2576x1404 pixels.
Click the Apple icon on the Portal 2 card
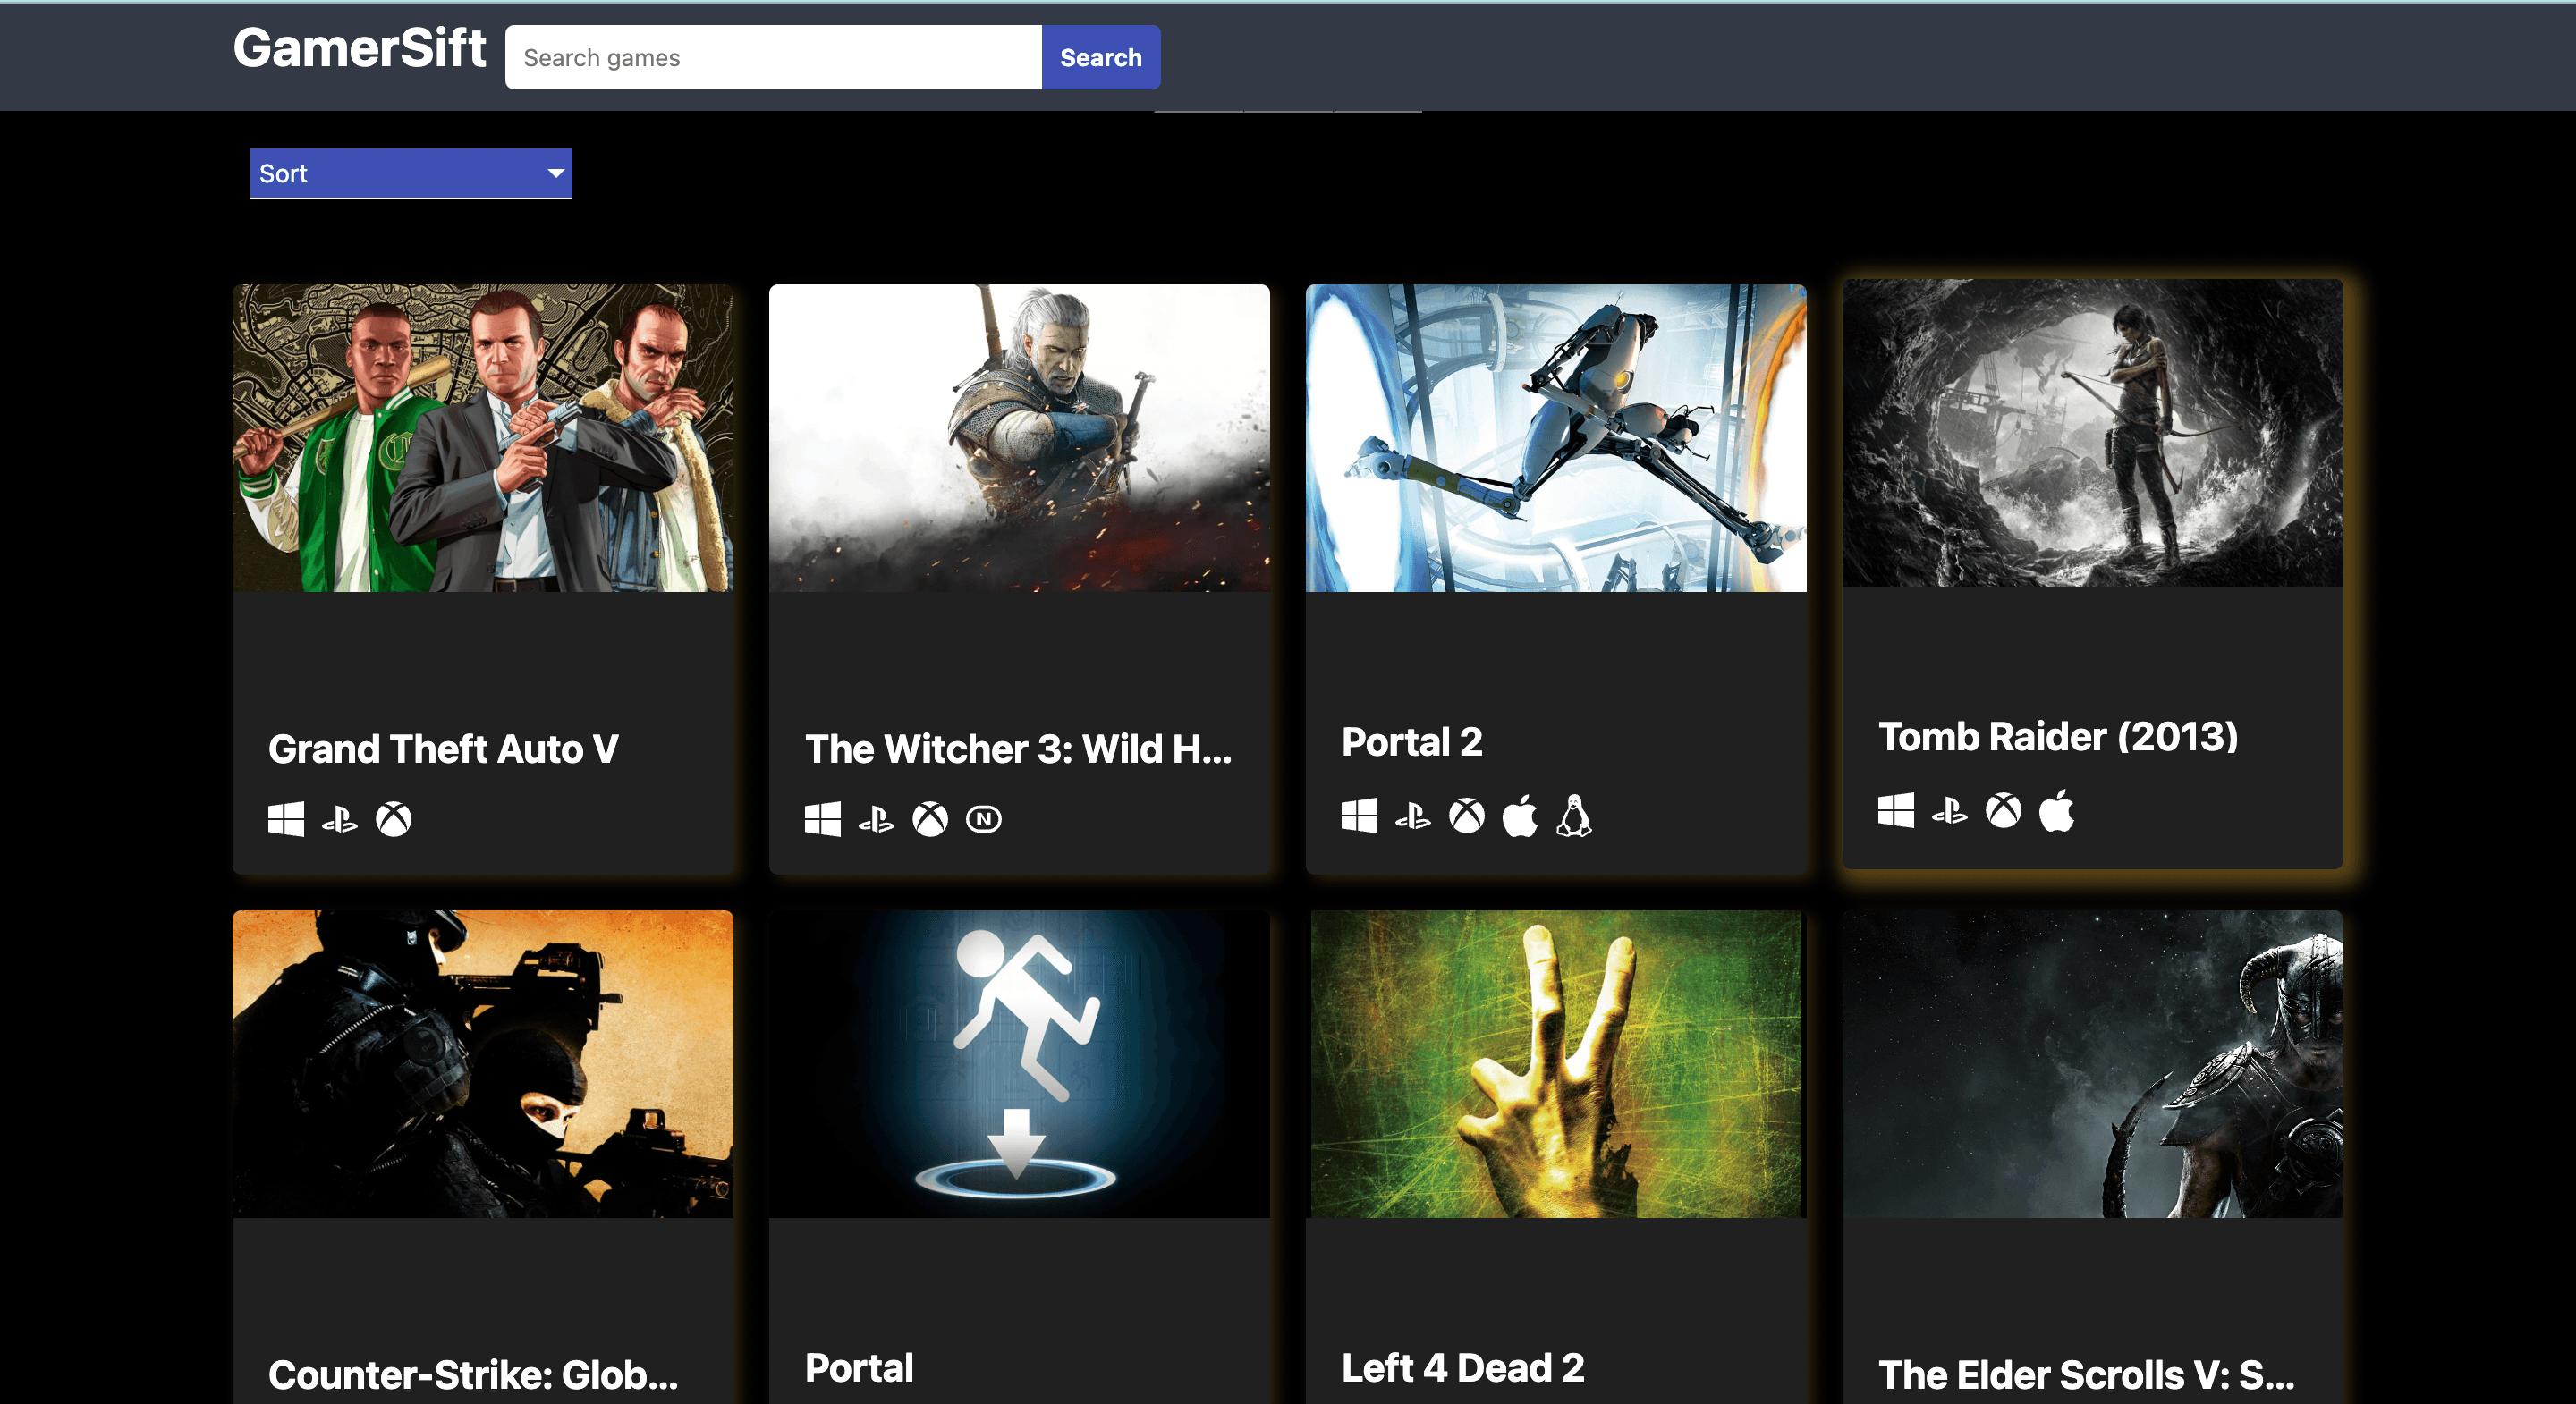click(x=1520, y=815)
